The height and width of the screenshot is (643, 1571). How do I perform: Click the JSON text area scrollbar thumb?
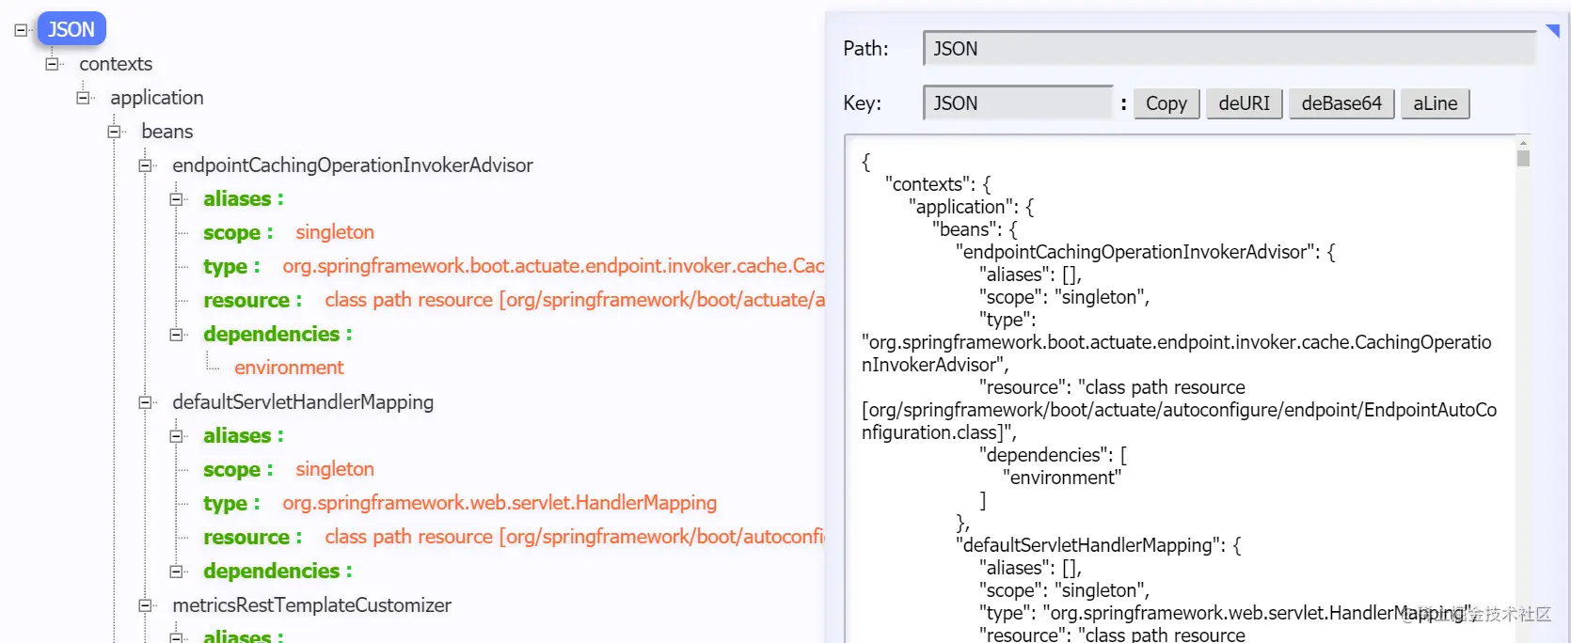[x=1523, y=157]
